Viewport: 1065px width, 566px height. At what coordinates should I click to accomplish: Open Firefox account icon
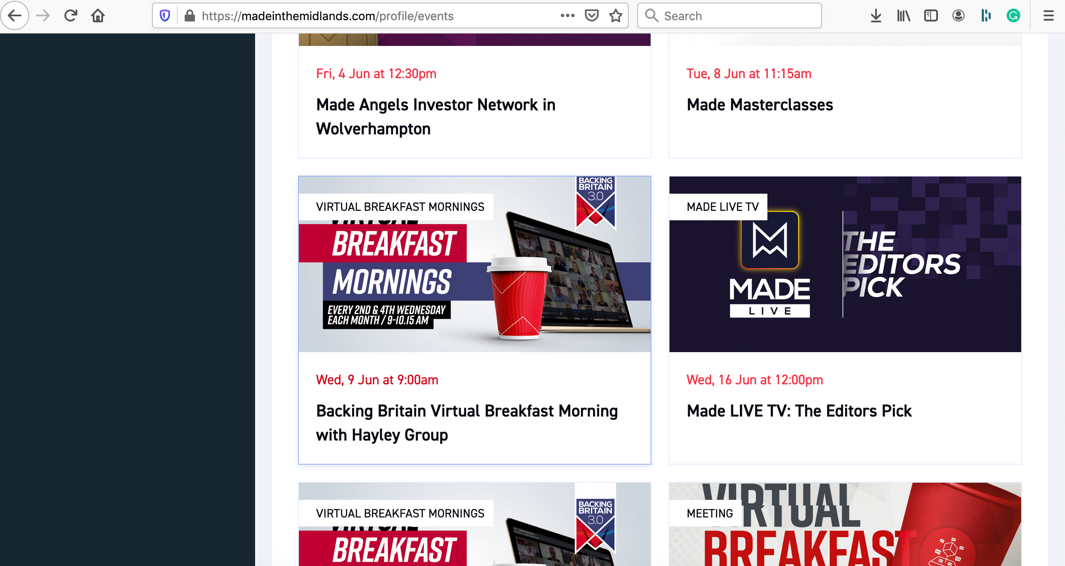pos(958,16)
